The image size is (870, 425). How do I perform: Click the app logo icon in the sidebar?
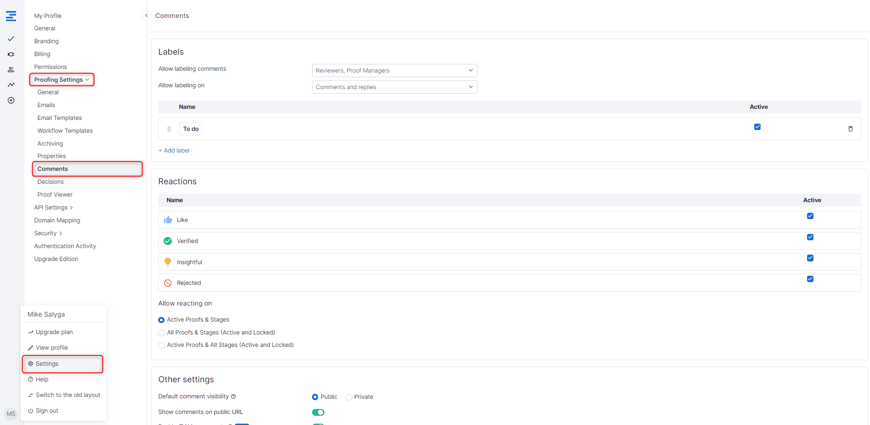coord(11,16)
